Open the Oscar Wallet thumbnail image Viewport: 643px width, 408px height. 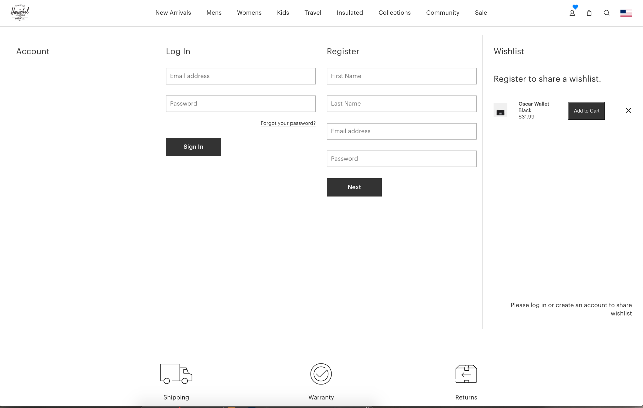(x=500, y=110)
